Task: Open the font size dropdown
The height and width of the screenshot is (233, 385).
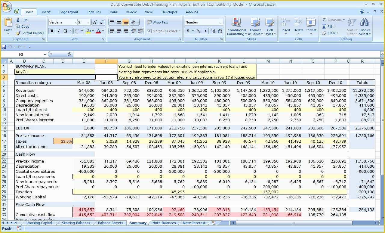Action: click(88, 22)
